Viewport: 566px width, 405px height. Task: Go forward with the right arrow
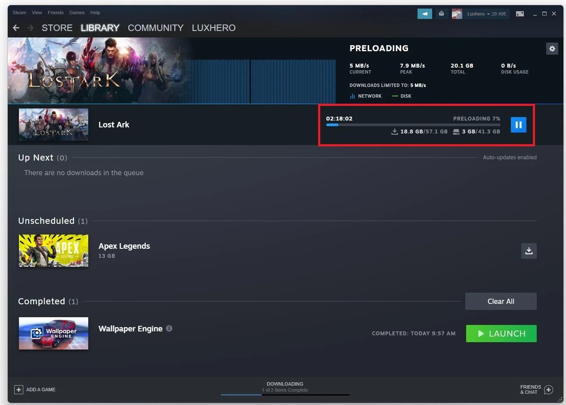point(30,28)
